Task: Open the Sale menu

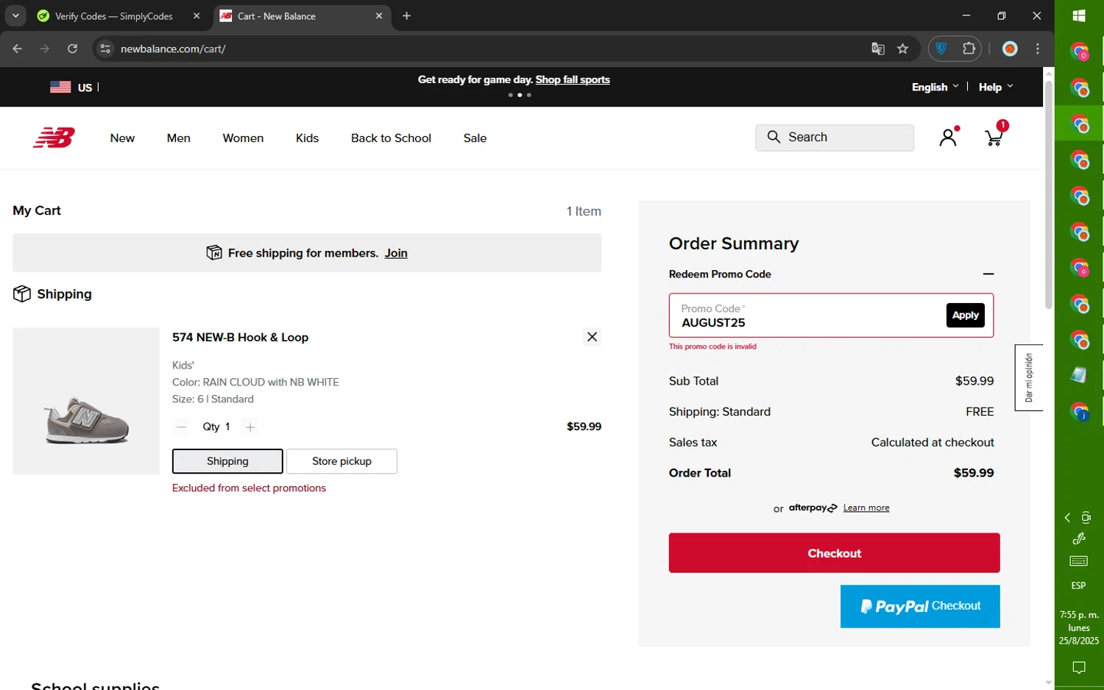Action: pyautogui.click(x=475, y=138)
